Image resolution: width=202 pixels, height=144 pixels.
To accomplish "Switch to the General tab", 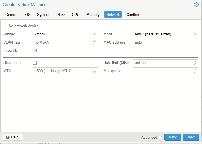I will pos(12,15).
